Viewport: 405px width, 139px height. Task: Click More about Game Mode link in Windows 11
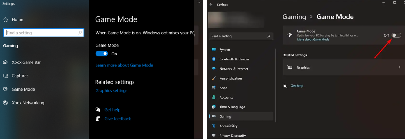(313, 40)
